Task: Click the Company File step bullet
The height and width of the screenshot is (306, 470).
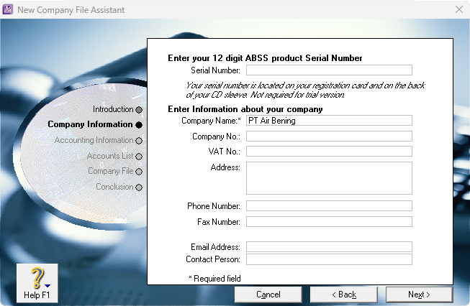Action: click(x=139, y=172)
